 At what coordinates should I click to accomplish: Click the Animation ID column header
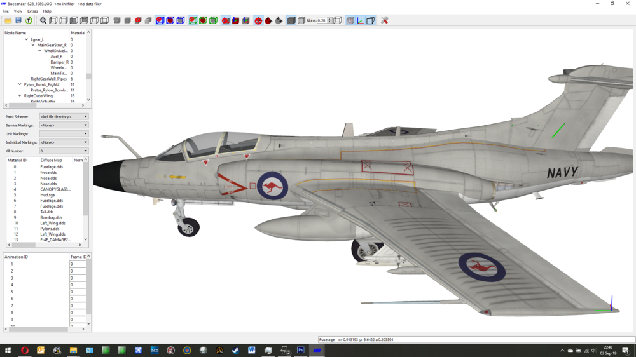(x=17, y=257)
